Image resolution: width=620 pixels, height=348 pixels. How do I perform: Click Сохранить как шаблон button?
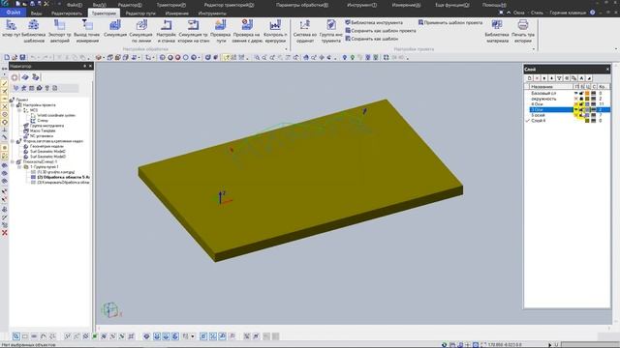tap(372, 39)
